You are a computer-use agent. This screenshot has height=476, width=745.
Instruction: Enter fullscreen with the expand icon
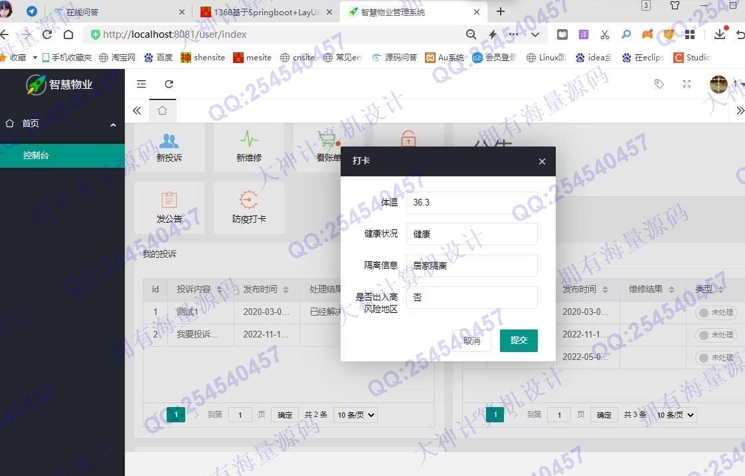tap(687, 84)
